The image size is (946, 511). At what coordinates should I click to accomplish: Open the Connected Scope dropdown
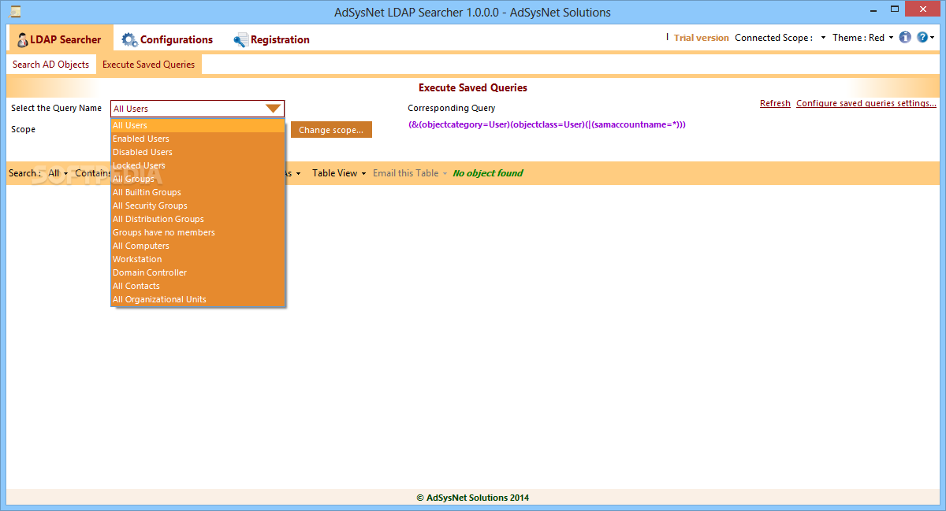click(823, 38)
